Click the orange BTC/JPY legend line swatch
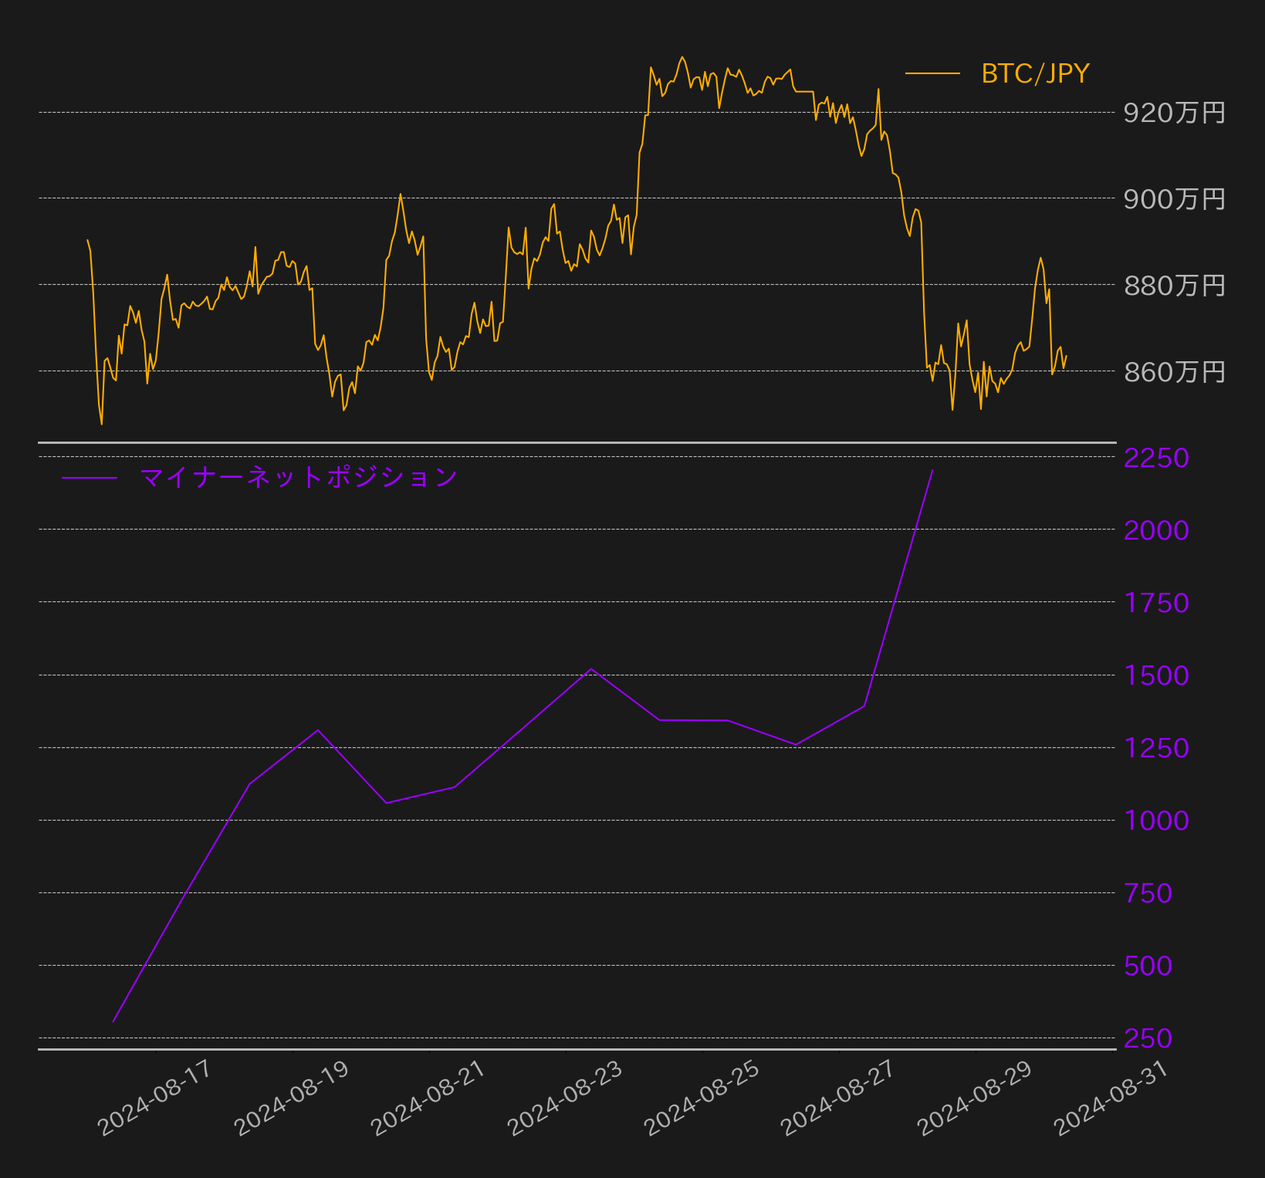The height and width of the screenshot is (1178, 1265). pos(932,73)
